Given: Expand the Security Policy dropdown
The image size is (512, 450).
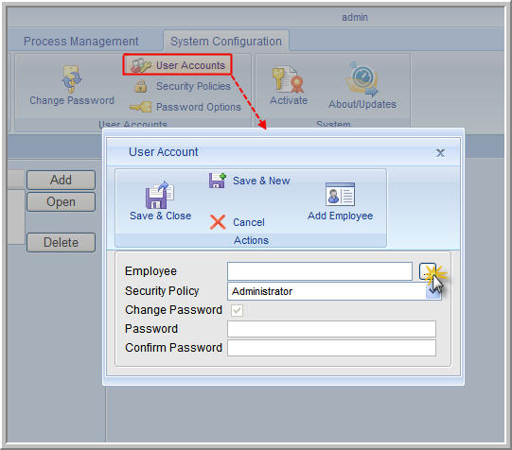Looking at the screenshot, I should click(x=433, y=291).
